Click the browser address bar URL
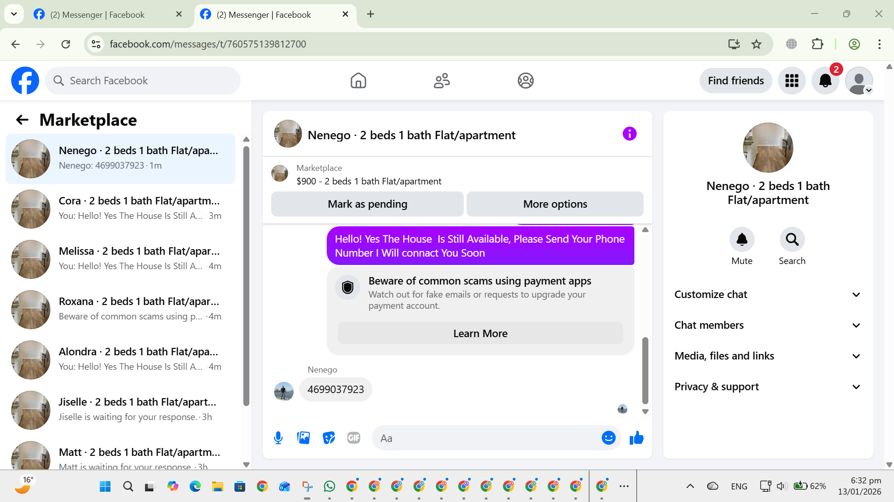894x502 pixels. coord(208,44)
